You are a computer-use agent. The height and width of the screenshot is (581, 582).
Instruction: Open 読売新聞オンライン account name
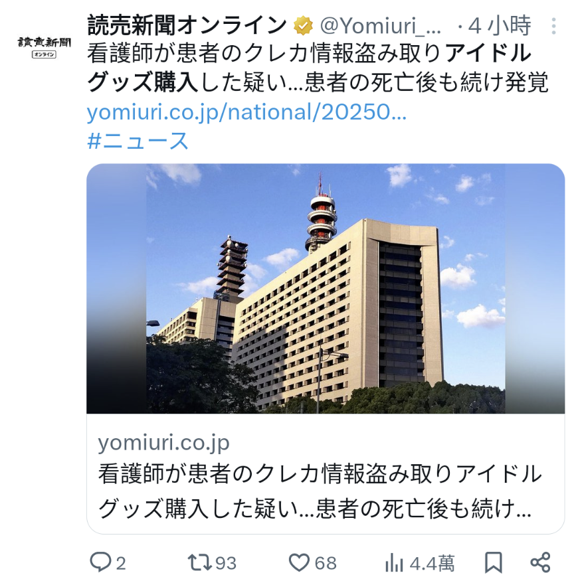click(187, 26)
